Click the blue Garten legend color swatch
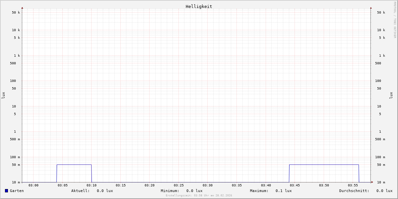398x199 pixels. pyautogui.click(x=6, y=191)
